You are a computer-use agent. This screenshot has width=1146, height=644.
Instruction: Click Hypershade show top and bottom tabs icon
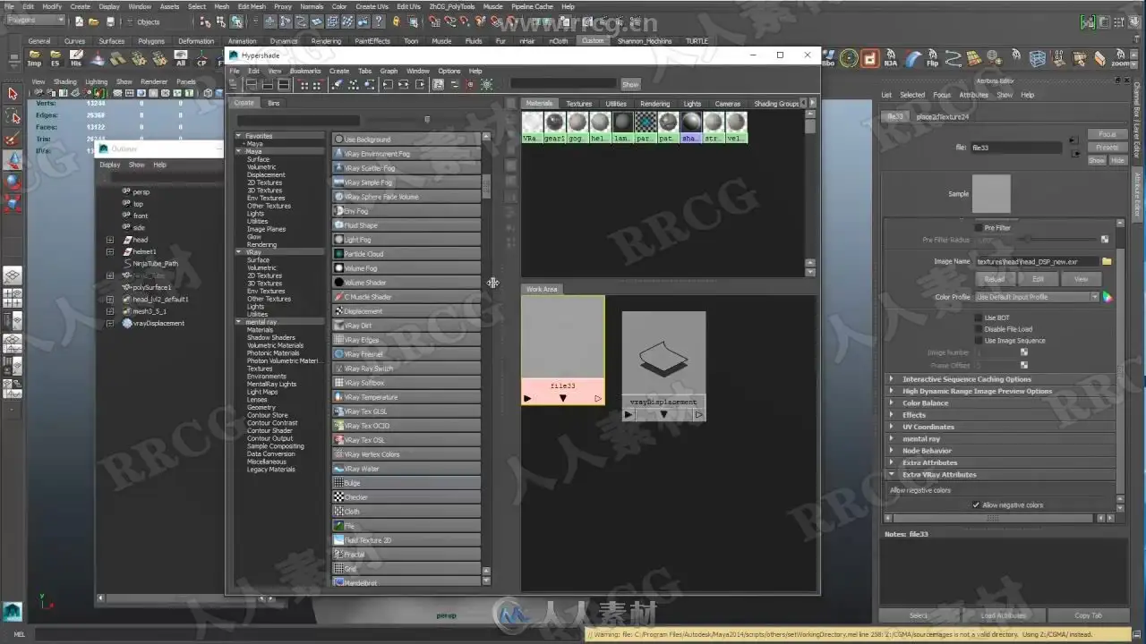(x=284, y=85)
